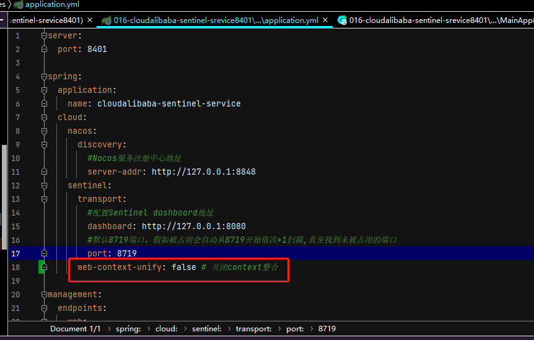Open the MainApp editor tab

(x=436, y=20)
